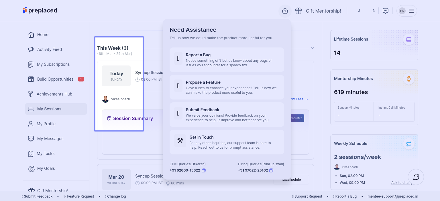The height and width of the screenshot is (201, 440).
Task: Collapse the This Week sessions section
Action: point(313,48)
